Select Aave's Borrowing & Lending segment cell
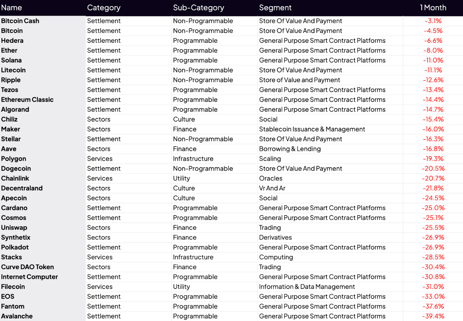Viewport: 463px width, 321px height. coord(290,149)
